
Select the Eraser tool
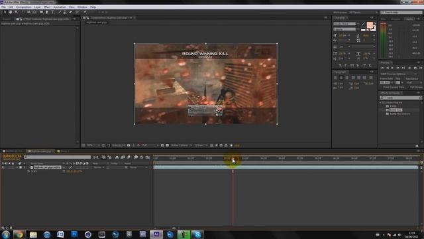point(71,12)
